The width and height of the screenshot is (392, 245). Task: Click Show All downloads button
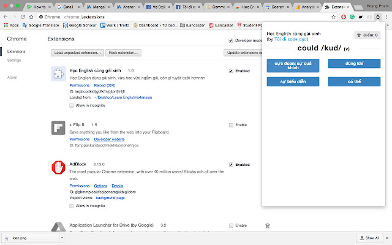369,238
